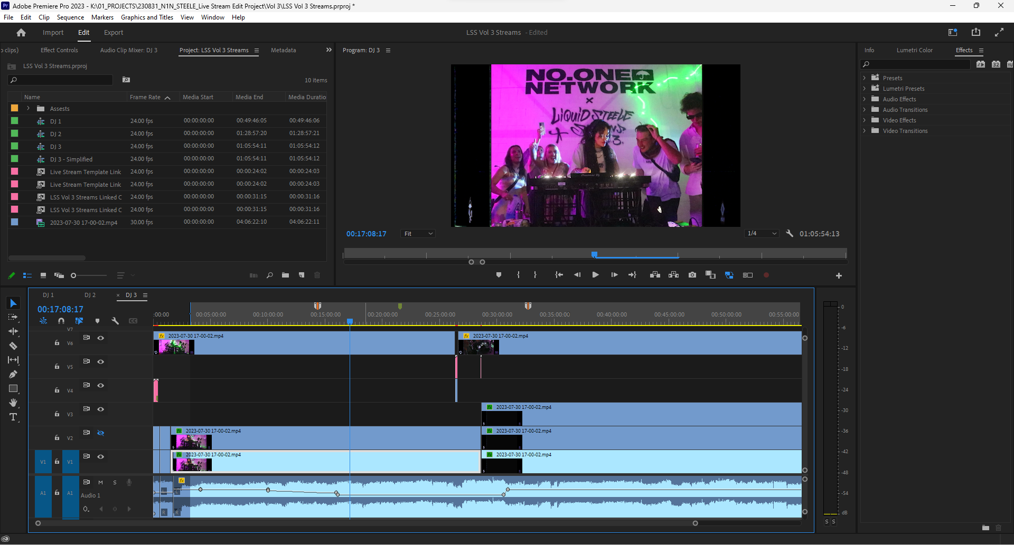Select the Rectangle tool
This screenshot has width=1014, height=545.
point(13,389)
